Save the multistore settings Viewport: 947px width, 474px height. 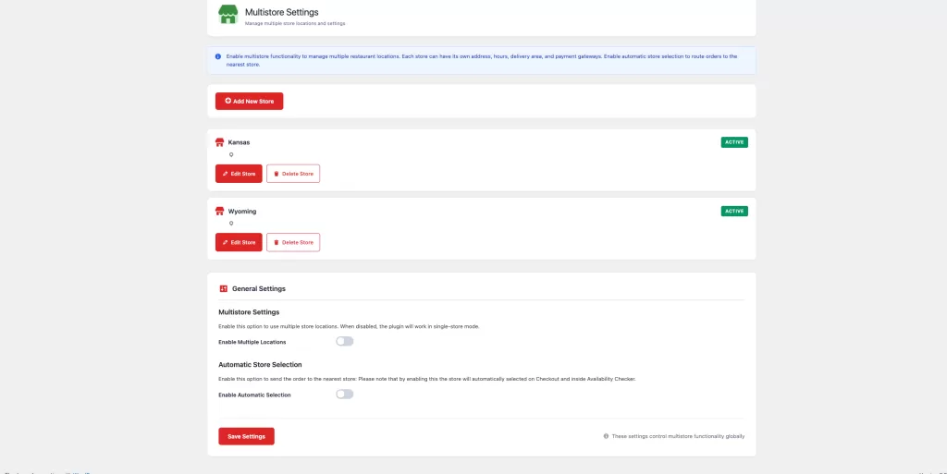click(246, 437)
